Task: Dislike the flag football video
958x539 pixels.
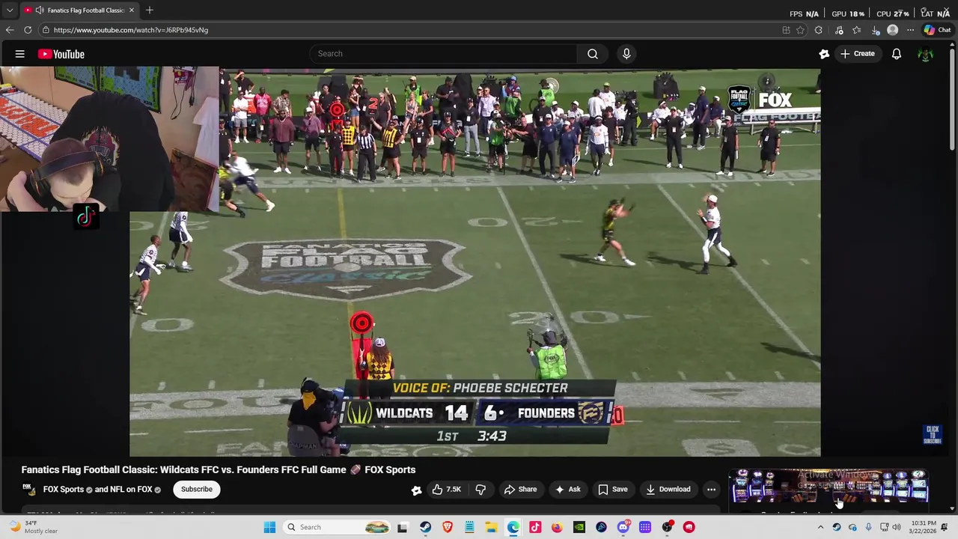Action: pyautogui.click(x=480, y=490)
